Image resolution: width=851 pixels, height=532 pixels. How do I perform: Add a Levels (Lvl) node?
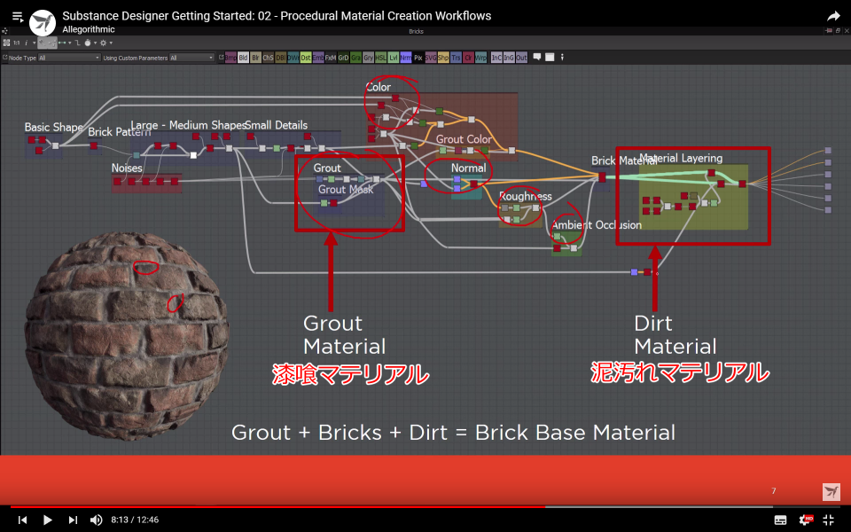(x=393, y=58)
